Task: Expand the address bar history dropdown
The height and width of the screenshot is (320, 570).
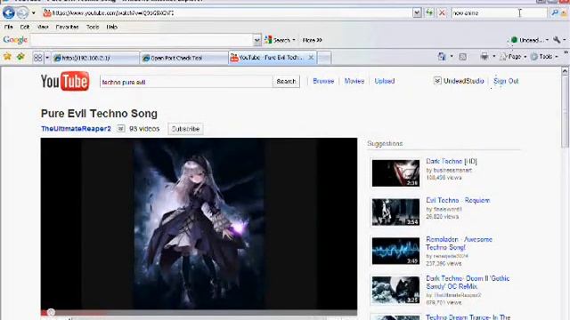Action: point(417,13)
